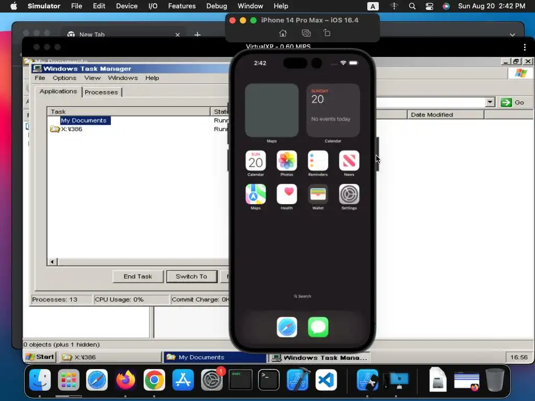Tap the Calendar widget showing Sunday 20
535x401 pixels.
(333, 110)
